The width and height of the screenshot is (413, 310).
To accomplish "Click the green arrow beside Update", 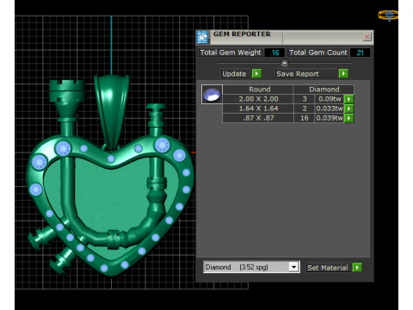I will pyautogui.click(x=256, y=73).
